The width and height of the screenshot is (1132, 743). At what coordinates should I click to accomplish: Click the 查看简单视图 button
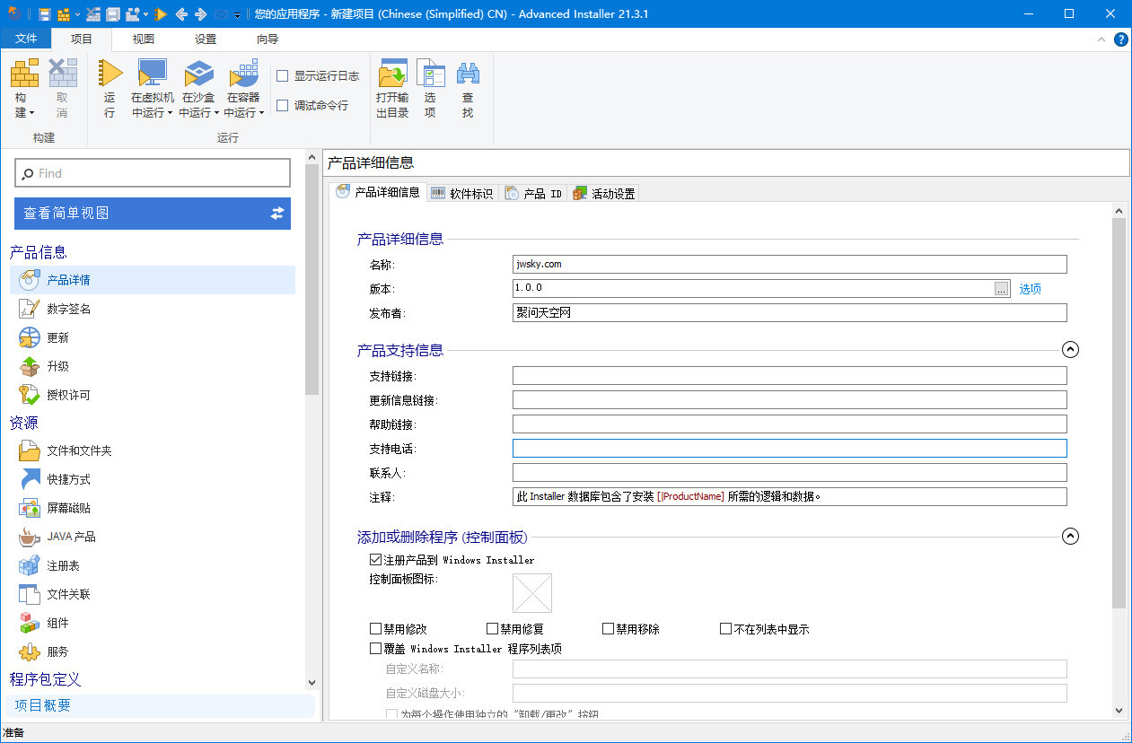153,214
